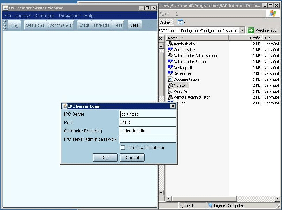Open the Help menu in IPC Monitor
Screen dimensions: 282x210
(x=89, y=16)
